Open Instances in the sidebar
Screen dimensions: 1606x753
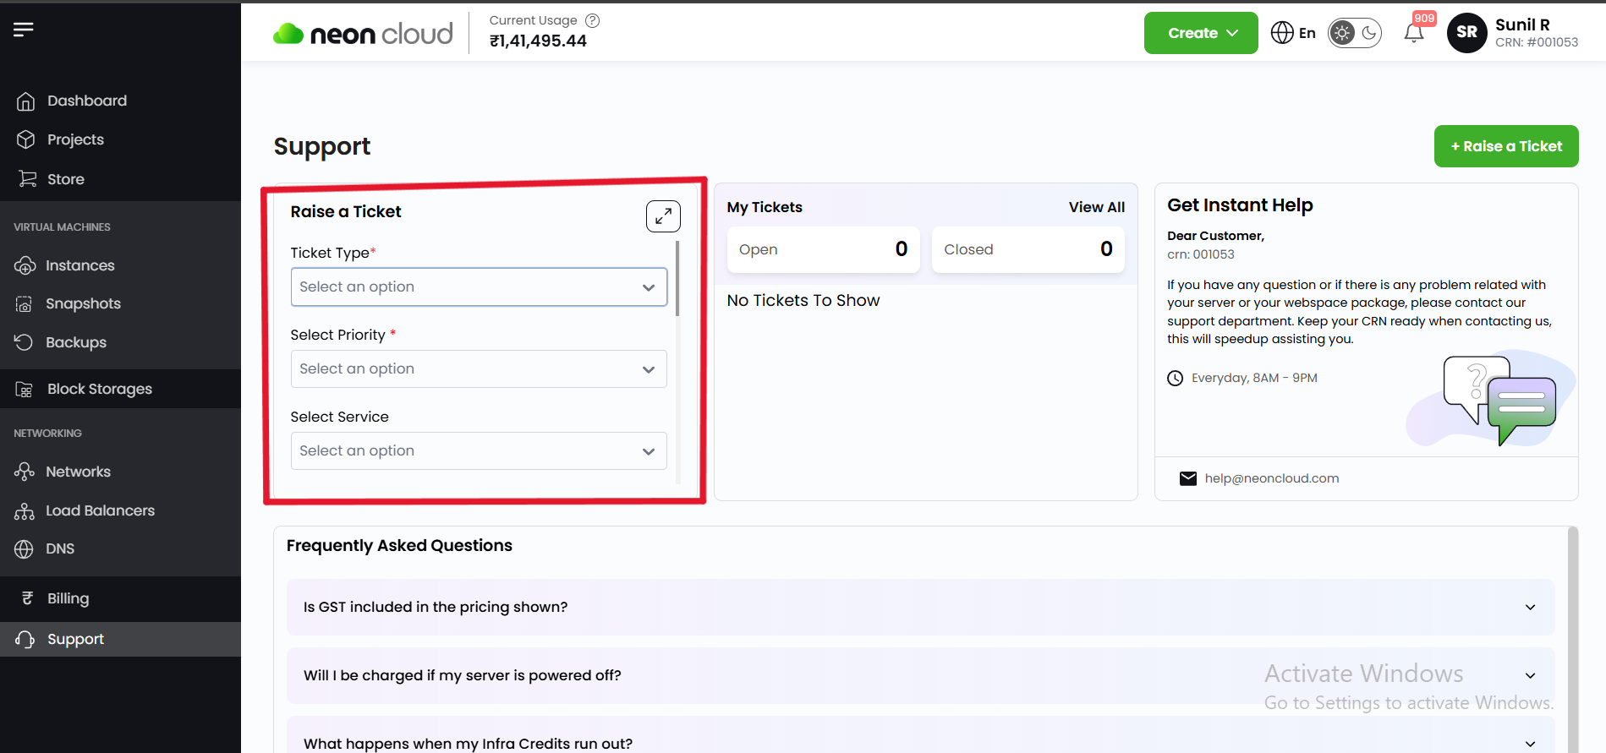click(x=79, y=265)
